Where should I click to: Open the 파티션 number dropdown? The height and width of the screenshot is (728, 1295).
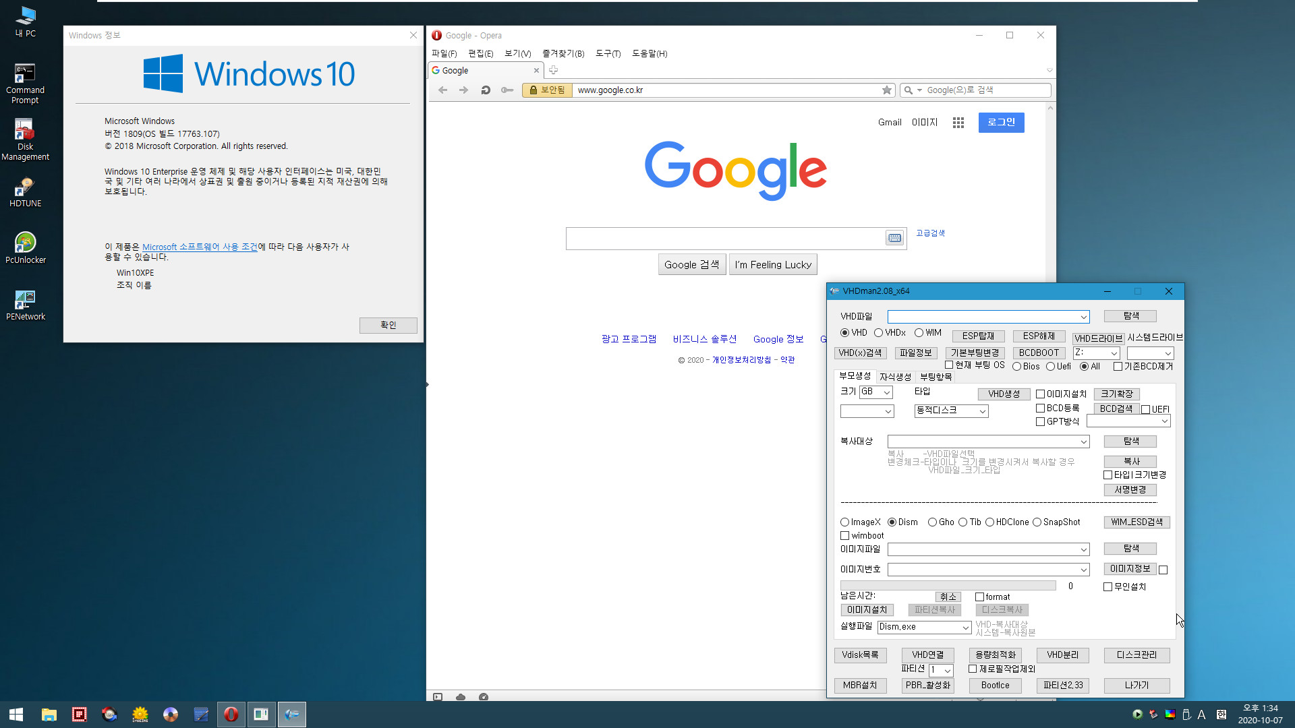[x=947, y=671]
